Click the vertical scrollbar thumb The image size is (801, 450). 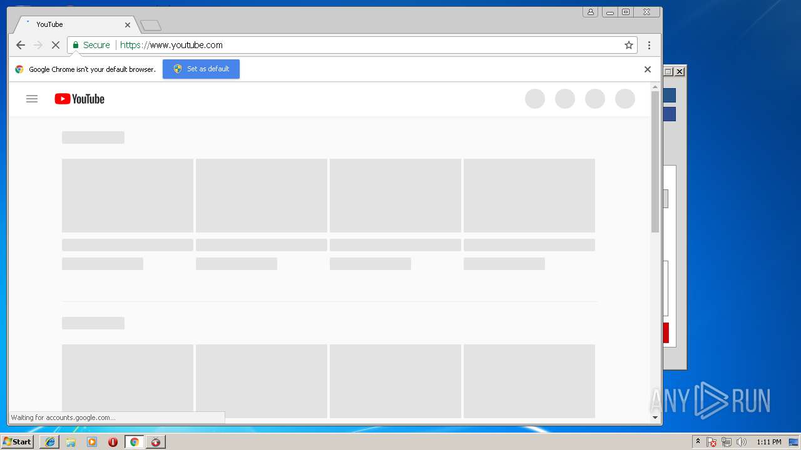[x=655, y=161]
